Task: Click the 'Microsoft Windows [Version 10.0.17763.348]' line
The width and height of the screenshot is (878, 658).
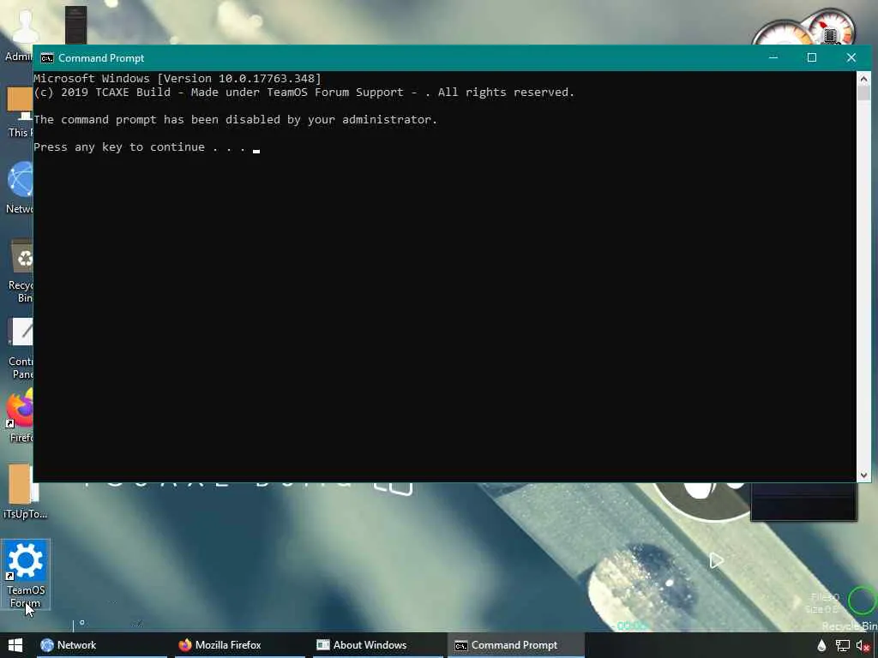Action: click(177, 78)
